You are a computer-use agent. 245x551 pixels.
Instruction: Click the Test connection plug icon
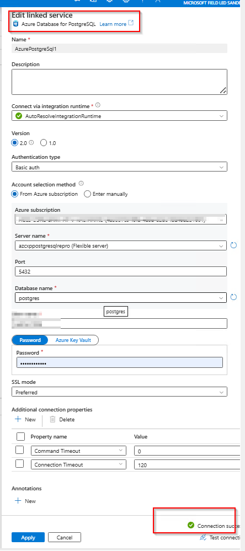[x=203, y=537]
